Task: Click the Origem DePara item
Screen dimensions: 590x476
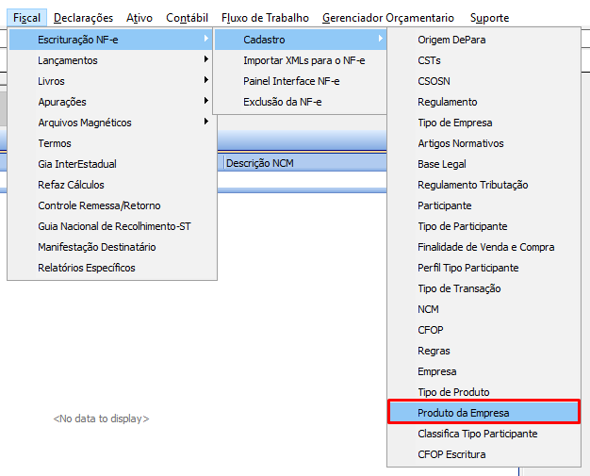Action: 451,40
